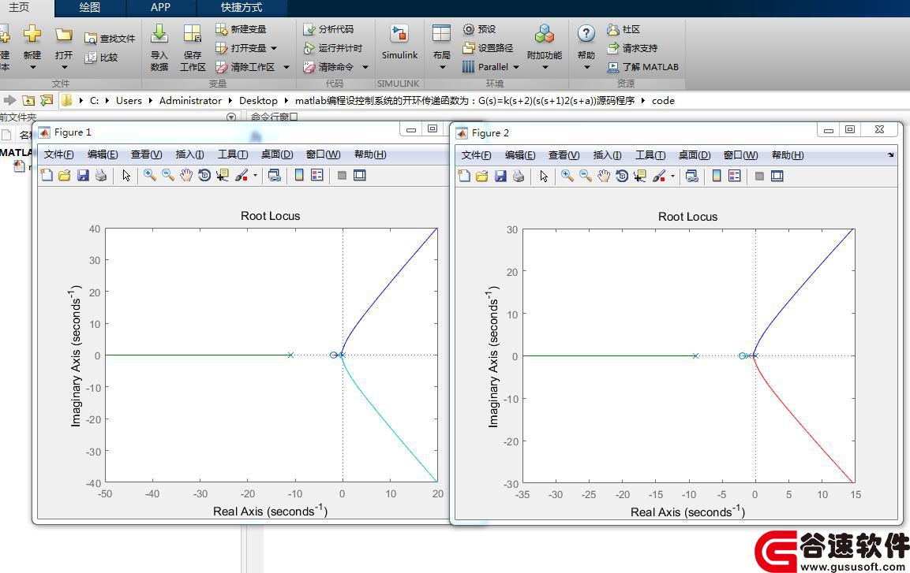Click the Link Plot icon in Figure 1
This screenshot has width=910, height=573.
click(x=275, y=175)
